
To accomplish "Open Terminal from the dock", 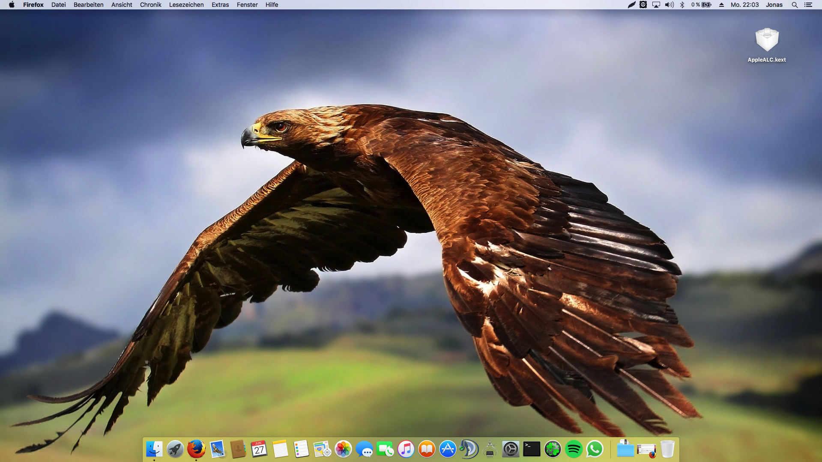I will (532, 449).
